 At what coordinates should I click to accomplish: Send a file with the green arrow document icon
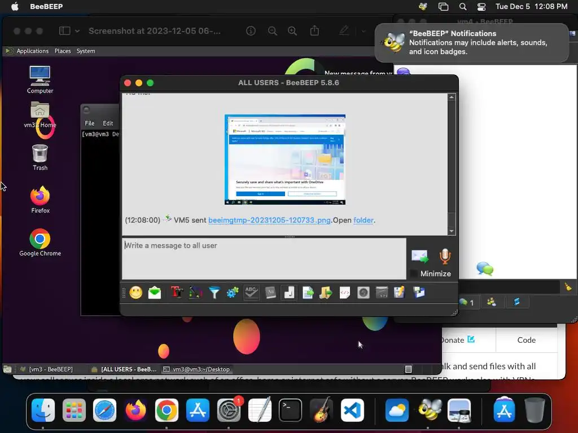[308, 293]
